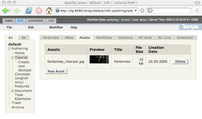The image size is (202, 119).
Task: Click the red Stop loading icon
Action: (x=39, y=11)
